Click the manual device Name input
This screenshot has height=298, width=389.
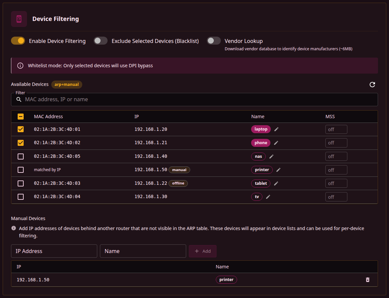point(143,251)
